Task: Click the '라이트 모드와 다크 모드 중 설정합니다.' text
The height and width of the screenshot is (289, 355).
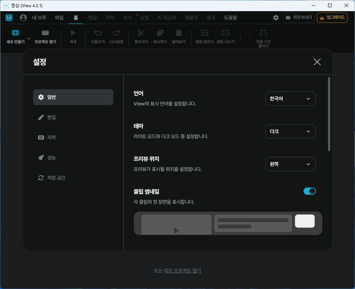Action: tap(171, 136)
